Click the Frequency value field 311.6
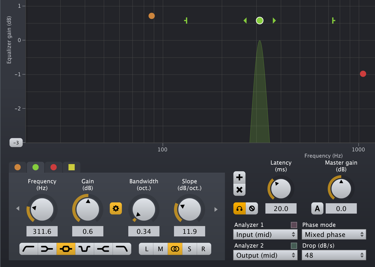This screenshot has width=375, height=267. [x=42, y=231]
